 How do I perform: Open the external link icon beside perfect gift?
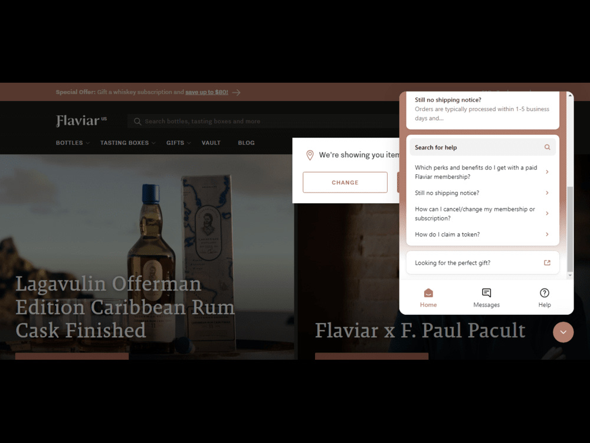pyautogui.click(x=547, y=263)
